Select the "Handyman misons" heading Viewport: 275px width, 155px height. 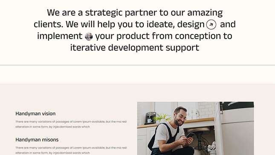pos(37,140)
